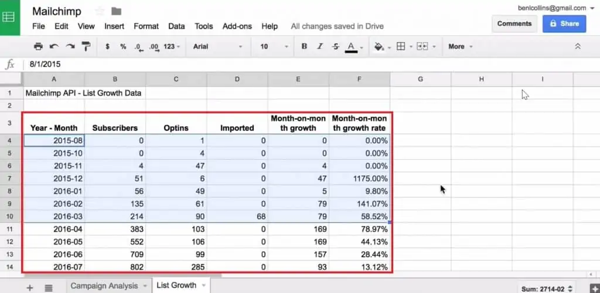
Task: Select the Optins value 285 cell
Action: click(176, 267)
